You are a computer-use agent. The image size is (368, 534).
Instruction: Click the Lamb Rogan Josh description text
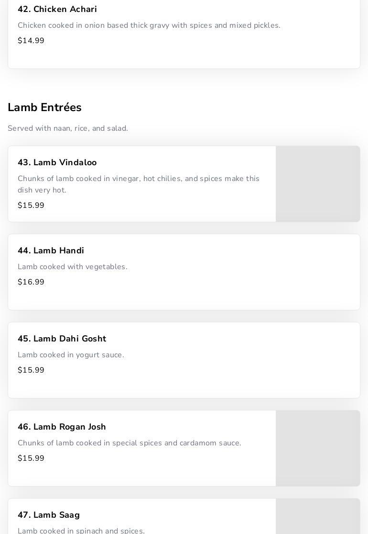[x=129, y=443]
